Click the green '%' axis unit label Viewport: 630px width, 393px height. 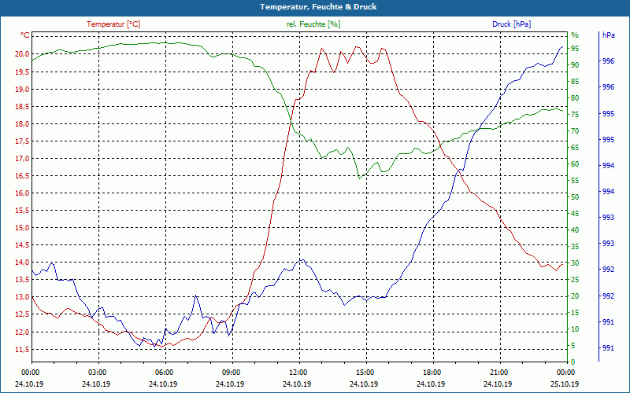pos(575,35)
